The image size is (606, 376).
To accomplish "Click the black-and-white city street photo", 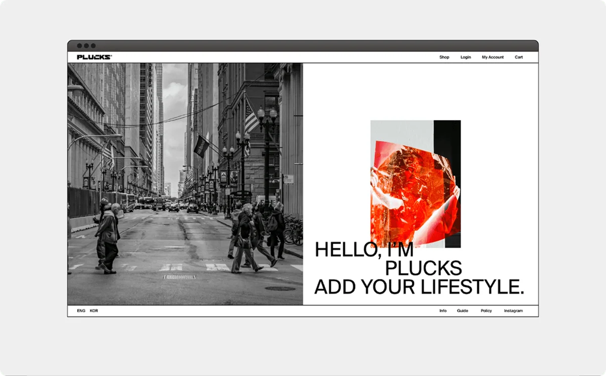I will pyautogui.click(x=185, y=184).
